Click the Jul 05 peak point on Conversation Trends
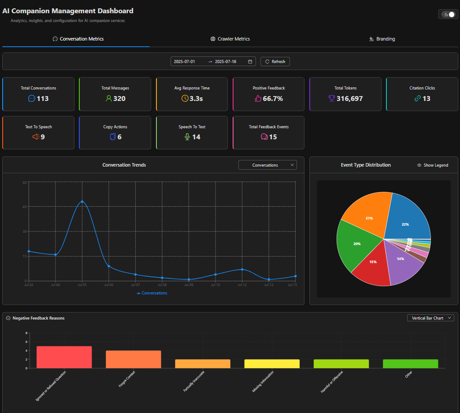Viewport: 460px width, 413px height. [82, 201]
